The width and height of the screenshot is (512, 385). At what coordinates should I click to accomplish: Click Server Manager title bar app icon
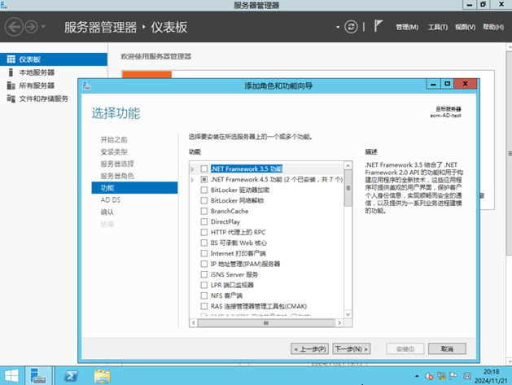click(4, 5)
